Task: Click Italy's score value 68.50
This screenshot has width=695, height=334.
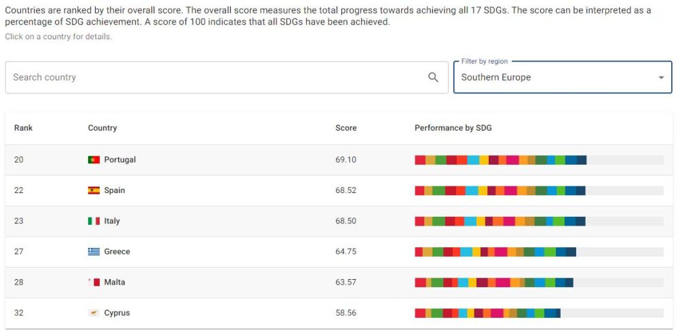Action: pos(345,221)
